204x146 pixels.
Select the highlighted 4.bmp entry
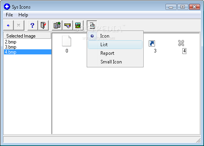[x=27, y=52]
